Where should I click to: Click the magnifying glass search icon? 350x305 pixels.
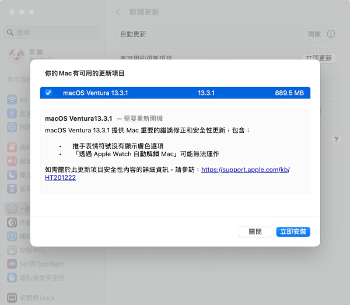(10, 32)
